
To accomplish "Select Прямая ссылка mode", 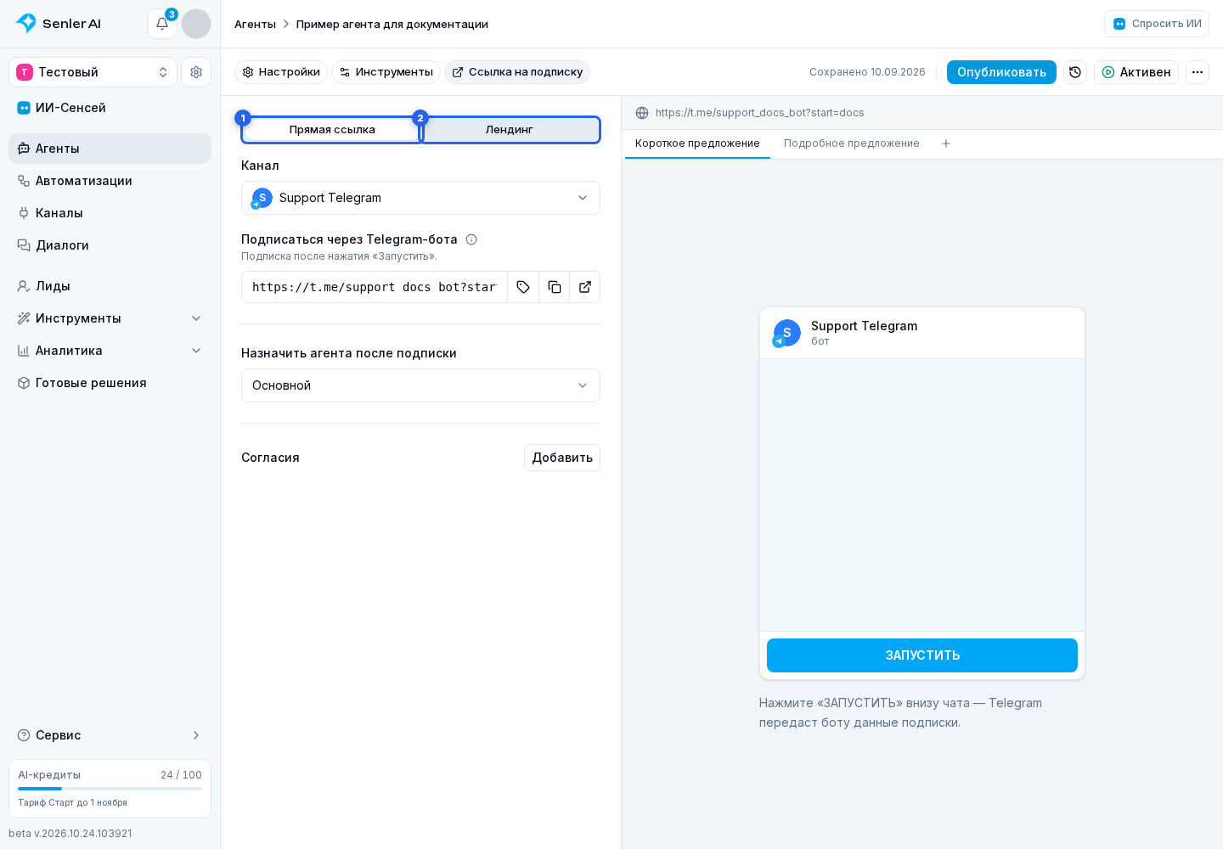I will 332,130.
